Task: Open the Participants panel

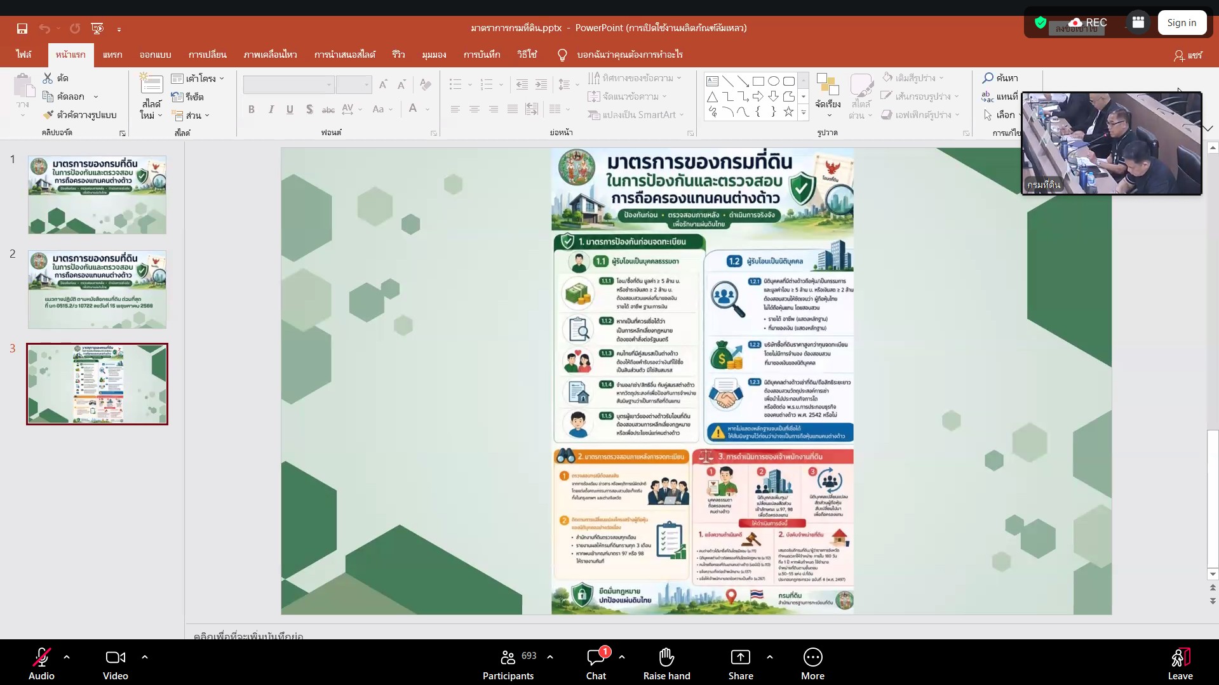Action: tap(509, 663)
